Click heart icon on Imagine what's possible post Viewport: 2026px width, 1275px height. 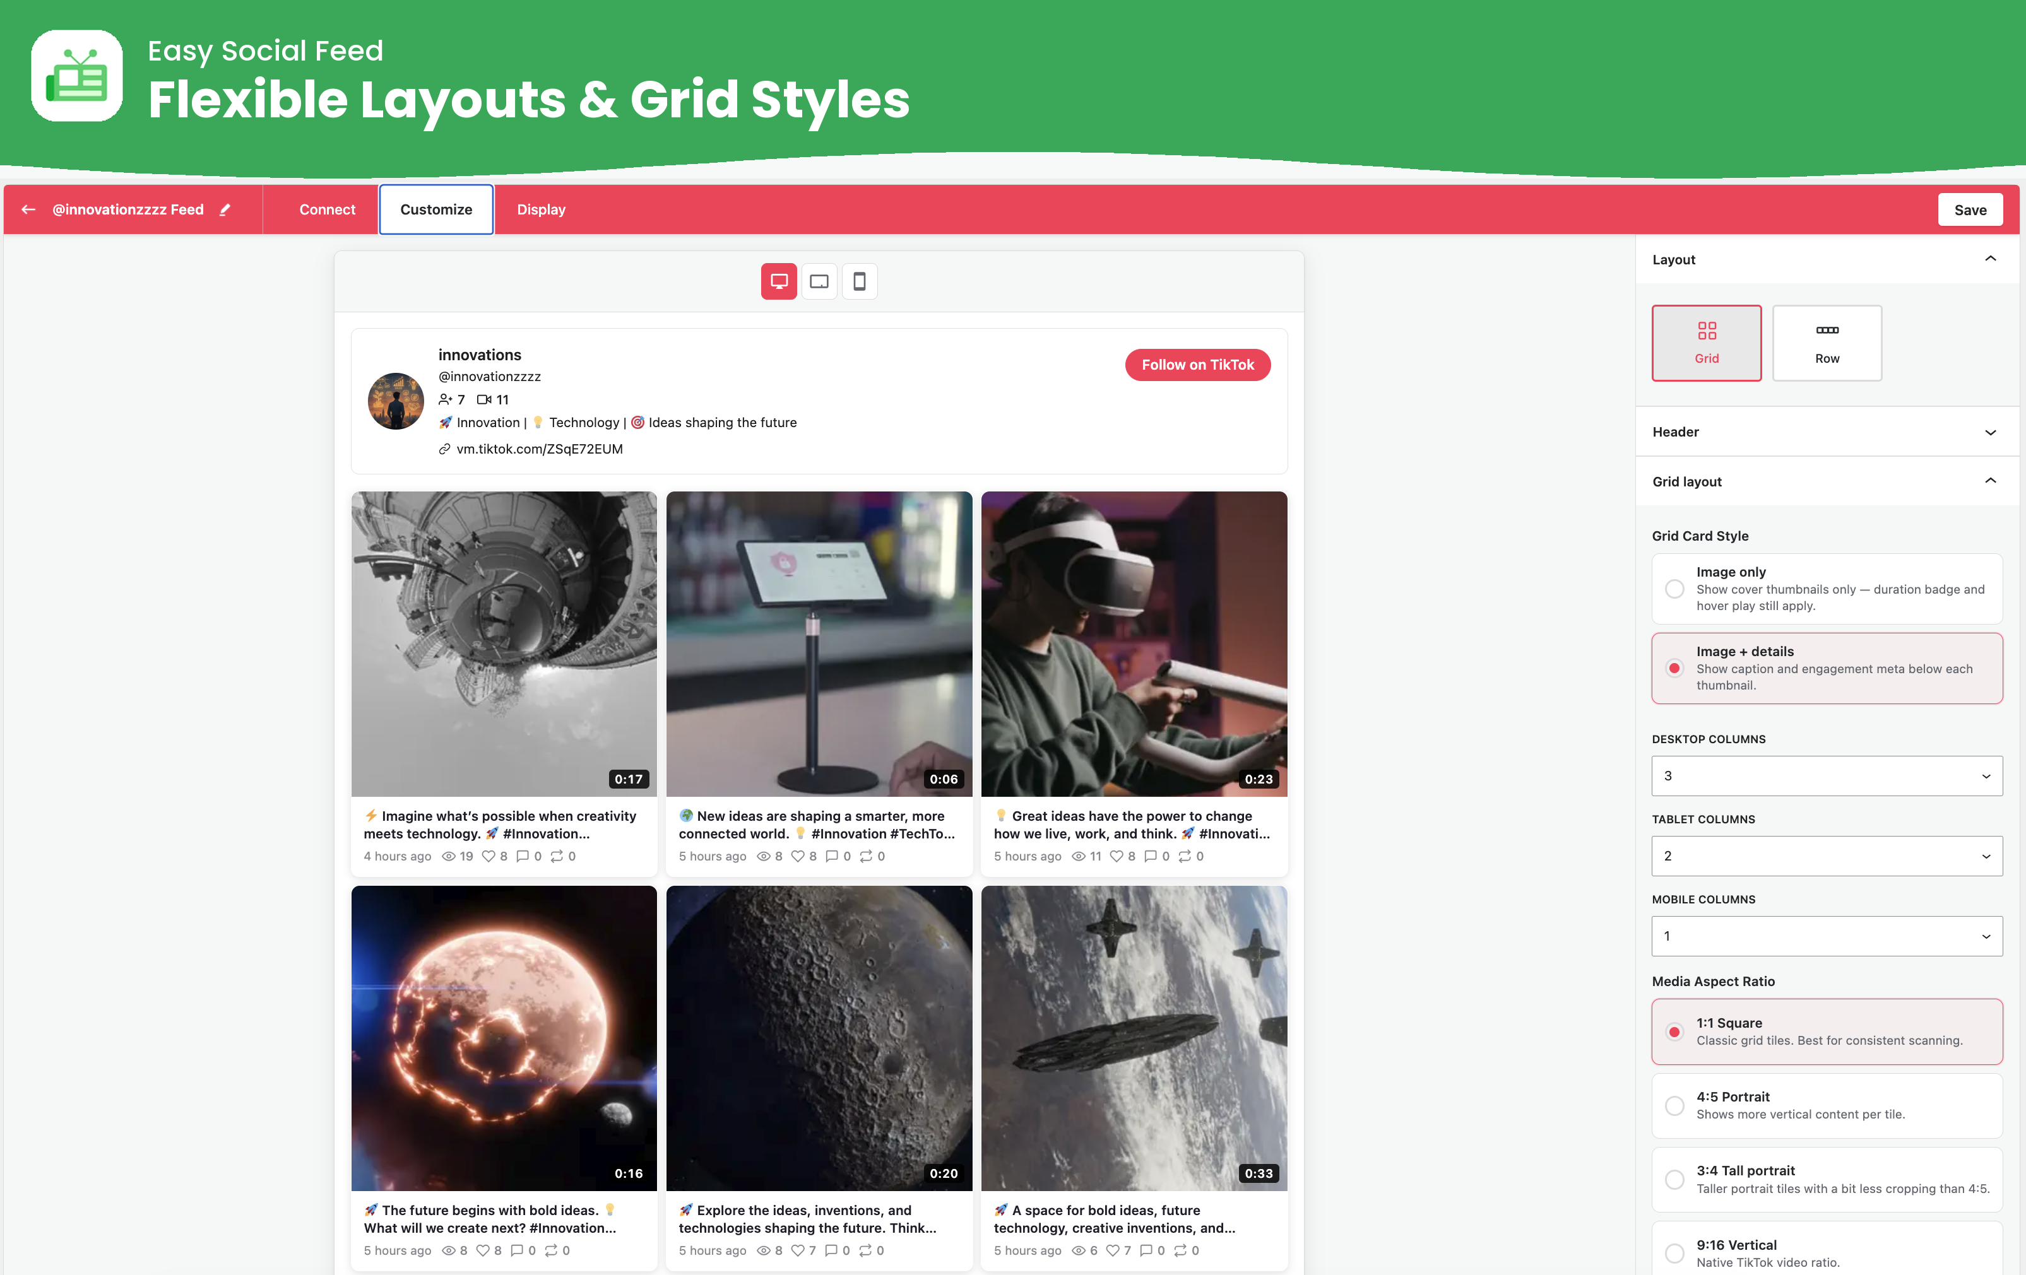488,856
